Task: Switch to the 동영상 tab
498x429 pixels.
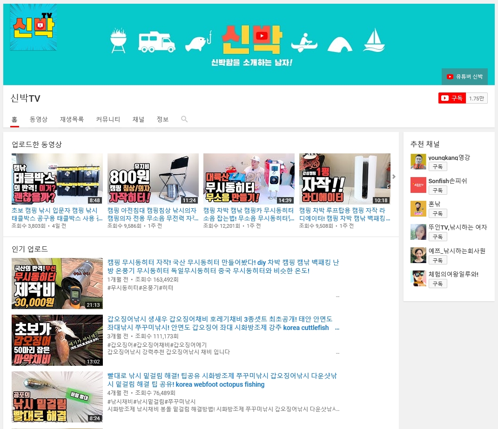Action: [39, 119]
